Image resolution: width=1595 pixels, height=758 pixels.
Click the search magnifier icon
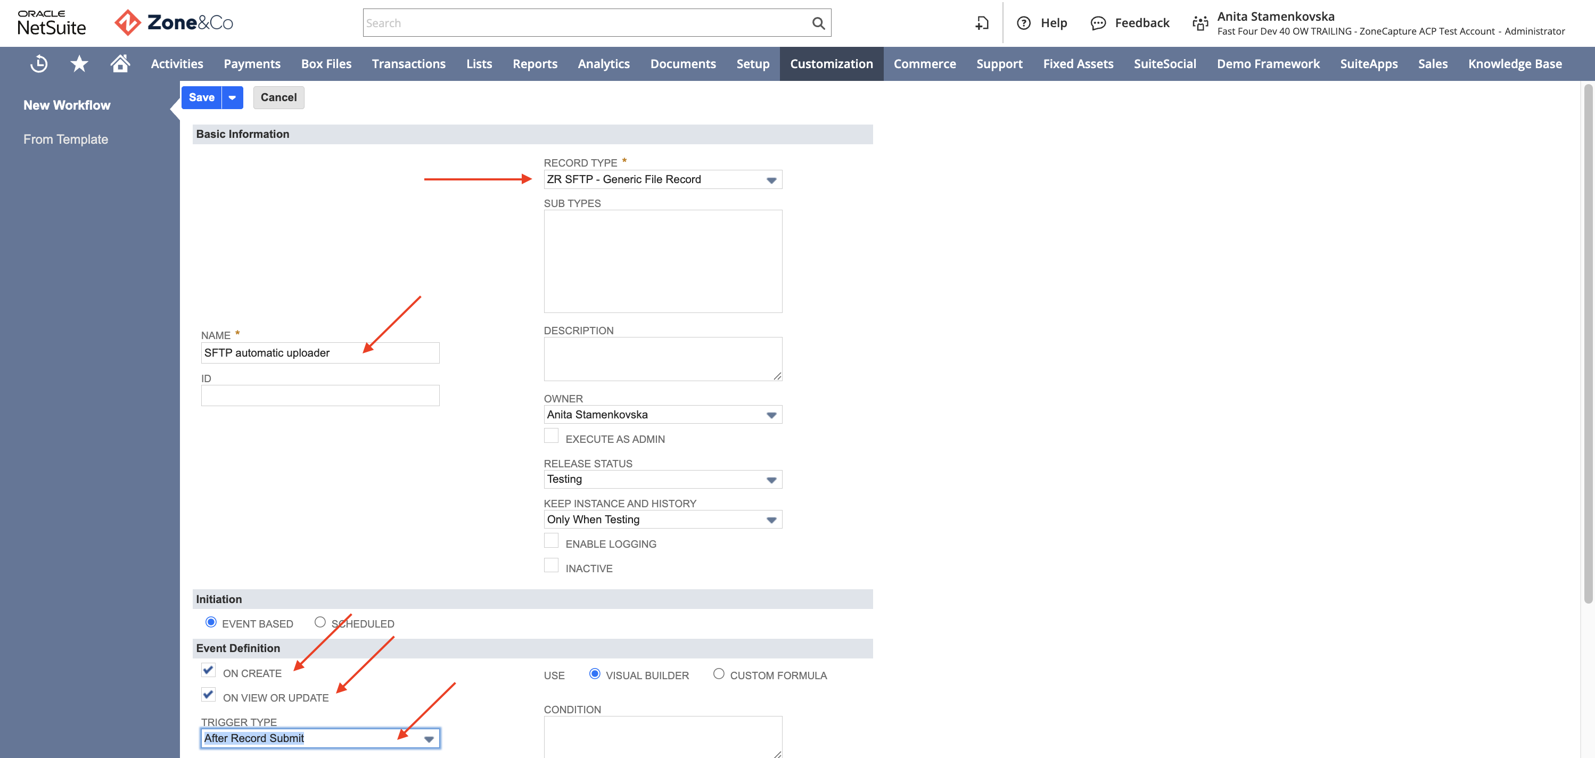tap(818, 23)
